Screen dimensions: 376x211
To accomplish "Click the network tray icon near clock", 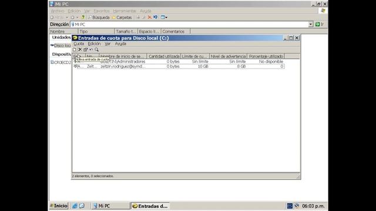I will click(297, 206).
